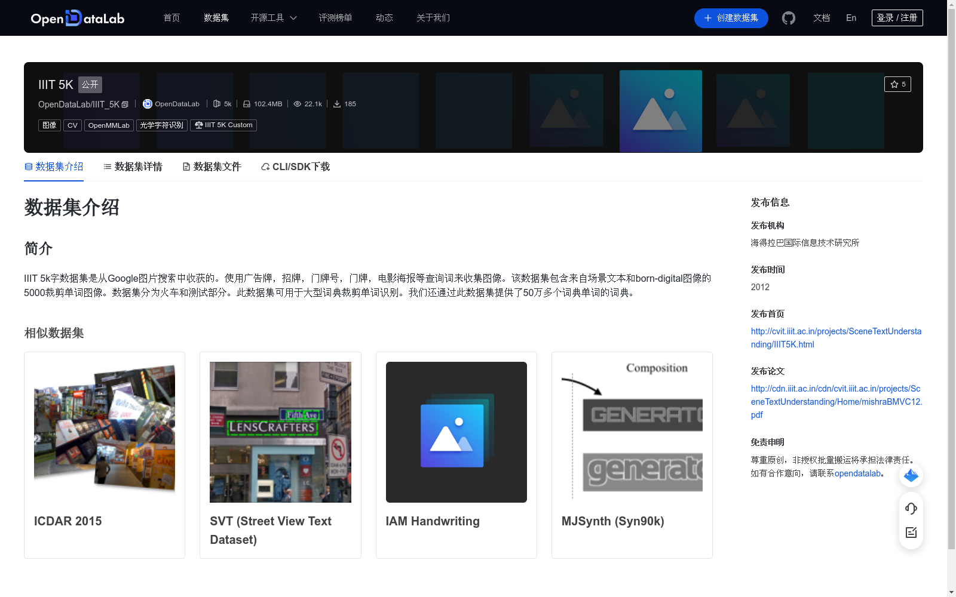Click the plus icon on 创建数据集
Image resolution: width=956 pixels, height=597 pixels.
(x=708, y=18)
